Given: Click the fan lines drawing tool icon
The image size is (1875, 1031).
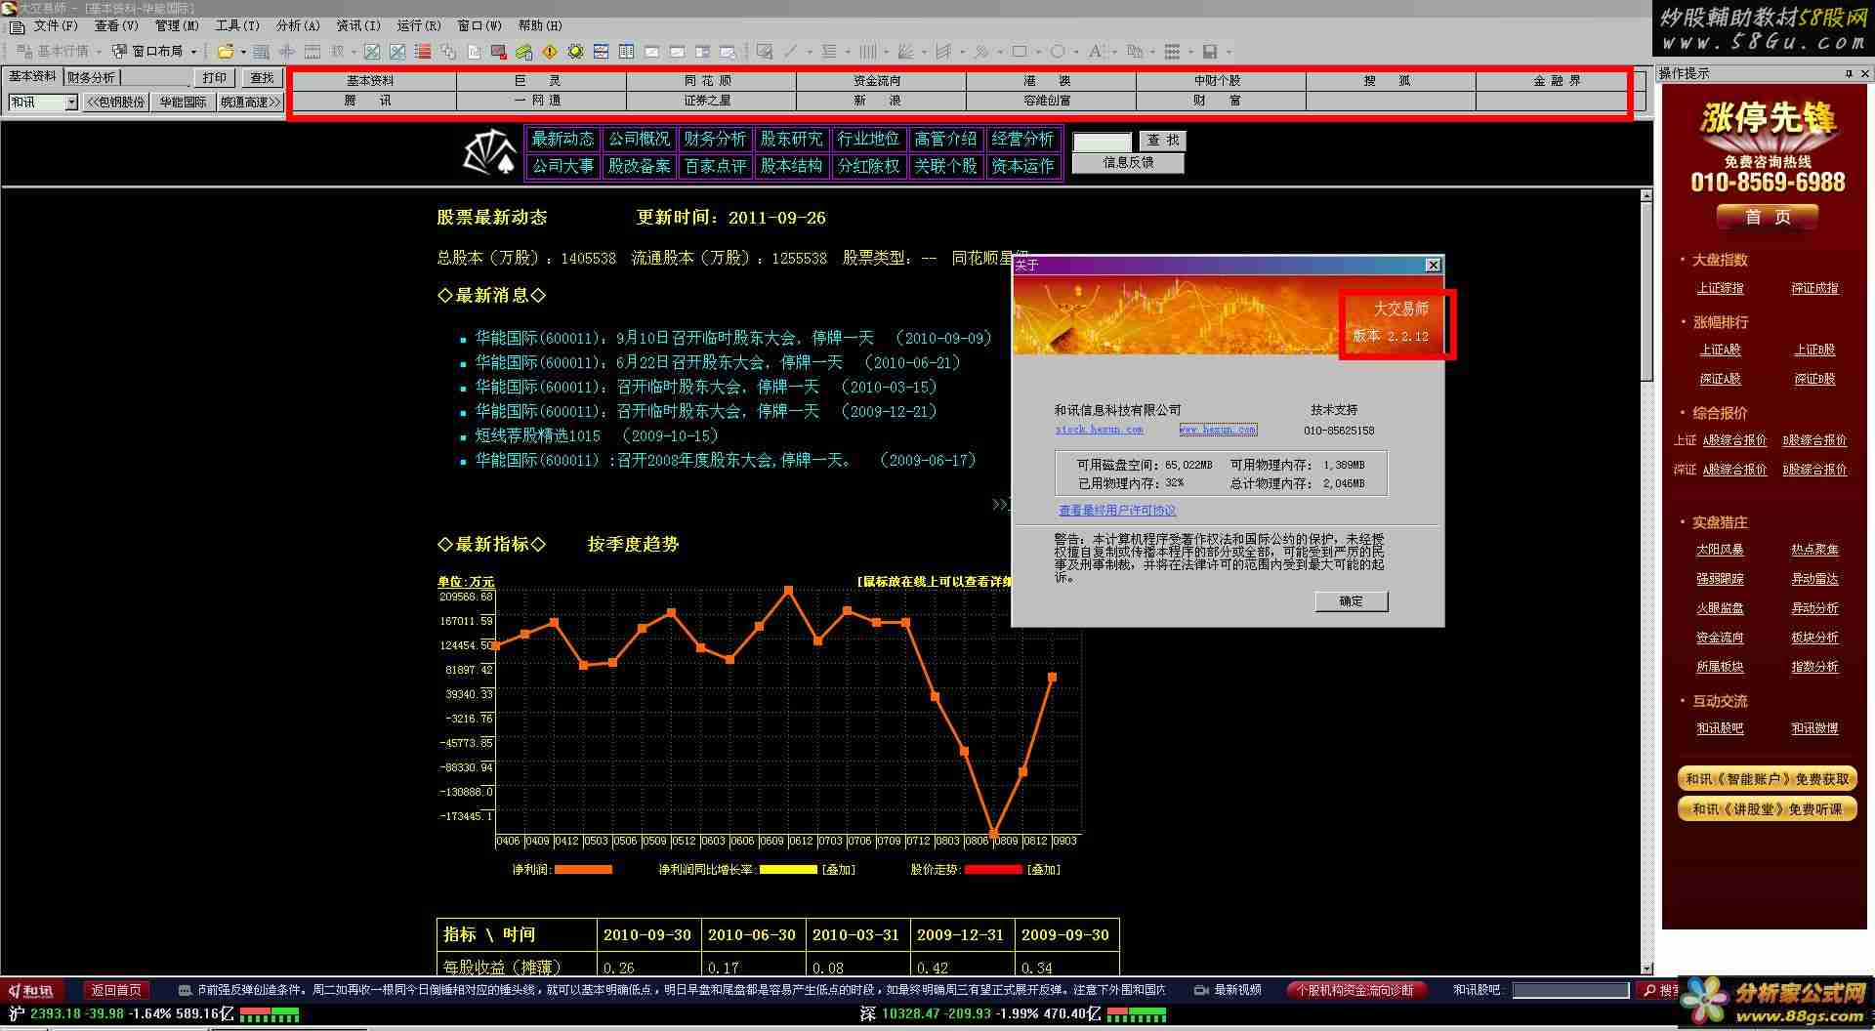Looking at the screenshot, I should 905,51.
